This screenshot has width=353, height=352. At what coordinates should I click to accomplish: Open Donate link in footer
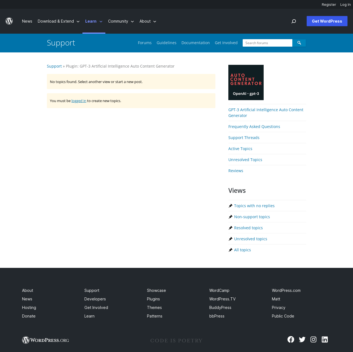(x=29, y=316)
